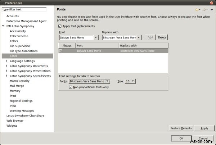This screenshot has width=216, height=145.
Task: Open Mail Merge preferences
Action: [x=17, y=86]
